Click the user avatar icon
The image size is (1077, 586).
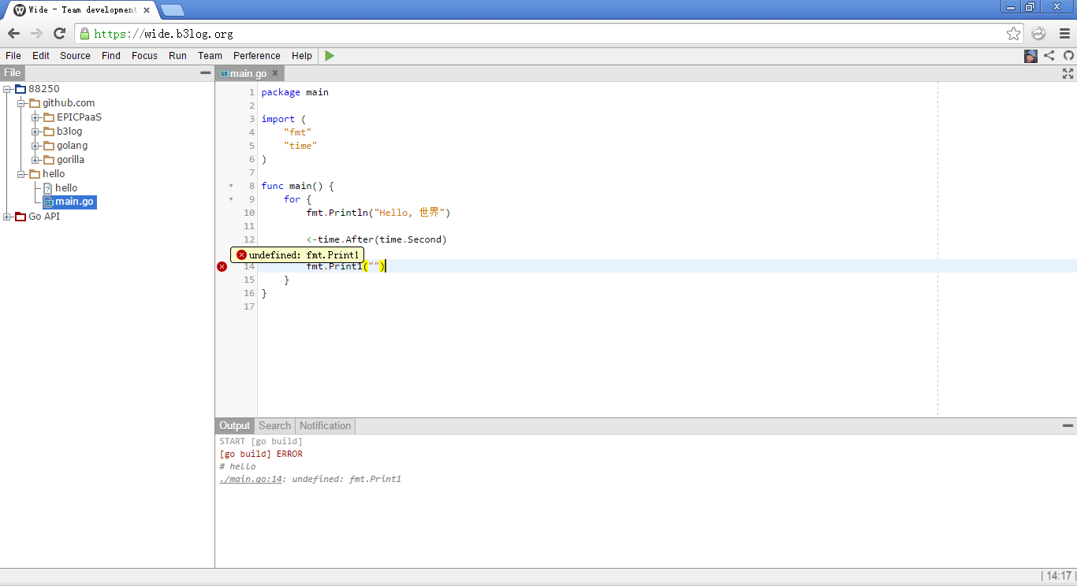1030,56
